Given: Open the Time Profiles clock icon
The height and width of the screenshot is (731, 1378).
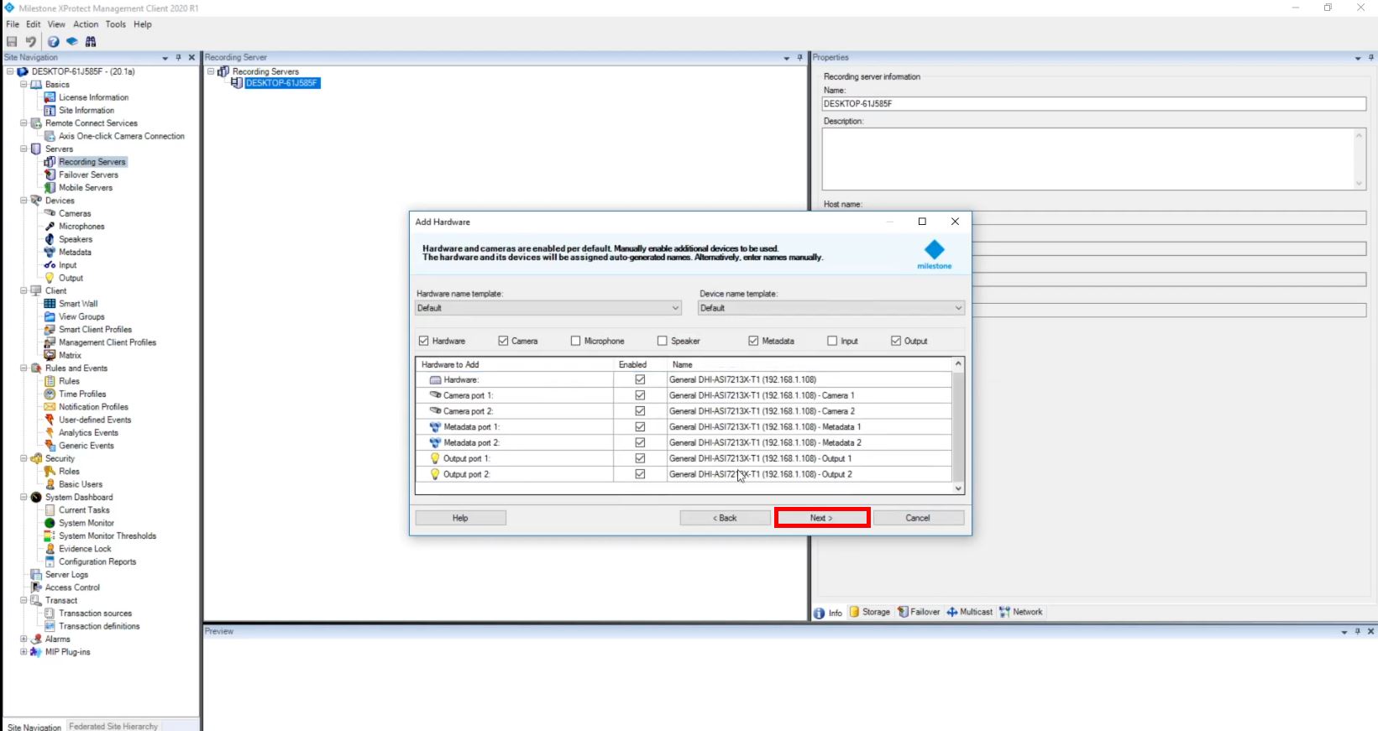Looking at the screenshot, I should [50, 394].
